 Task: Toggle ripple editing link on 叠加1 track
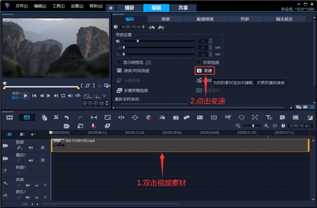point(19,161)
